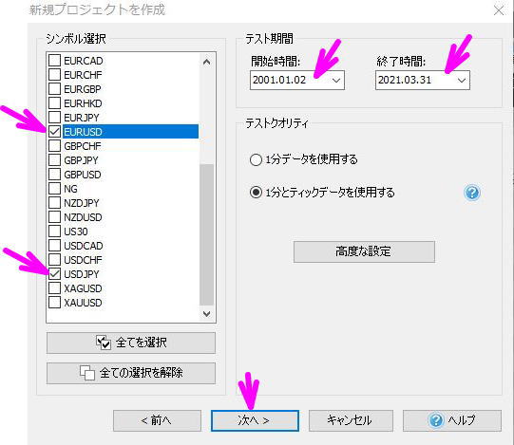Close the 新規プロジェクトを作成 dialog

[499, 10]
